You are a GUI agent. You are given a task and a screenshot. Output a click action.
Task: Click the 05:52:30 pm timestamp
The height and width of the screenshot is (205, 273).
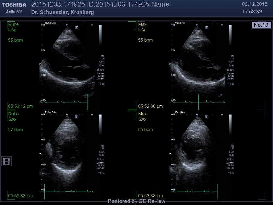pos(150,106)
